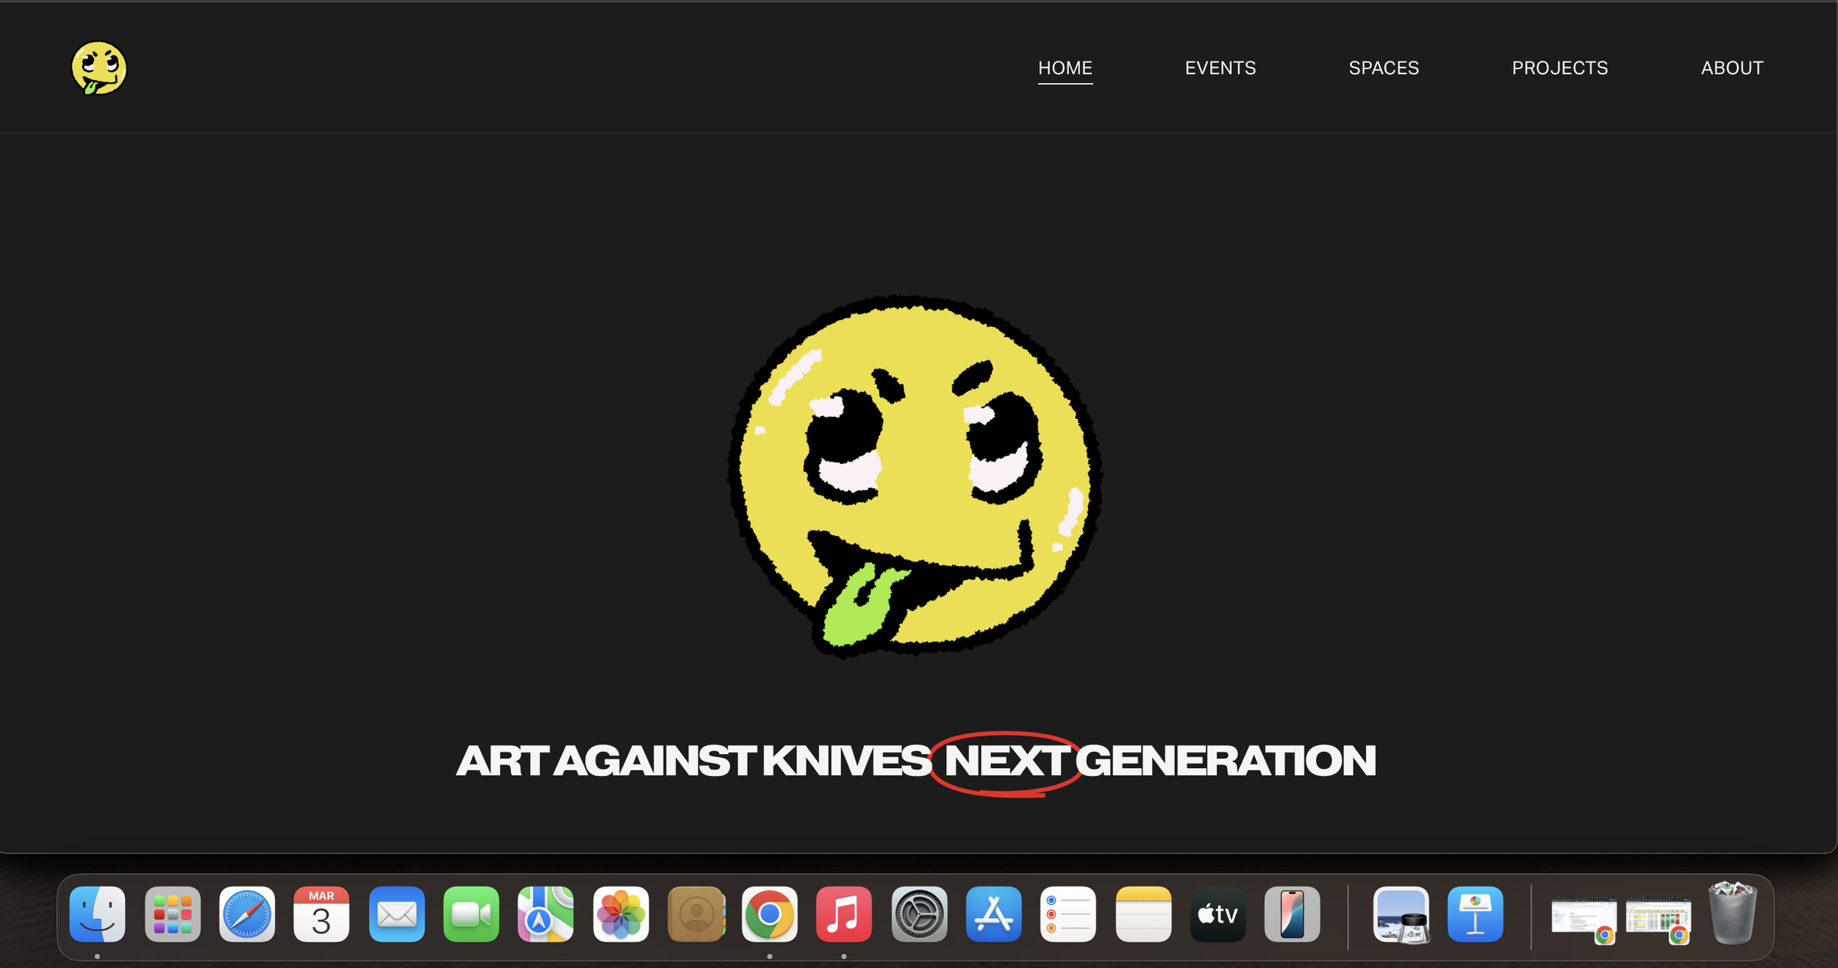Launch Keynote from the dock
The image size is (1838, 968).
tap(1475, 914)
